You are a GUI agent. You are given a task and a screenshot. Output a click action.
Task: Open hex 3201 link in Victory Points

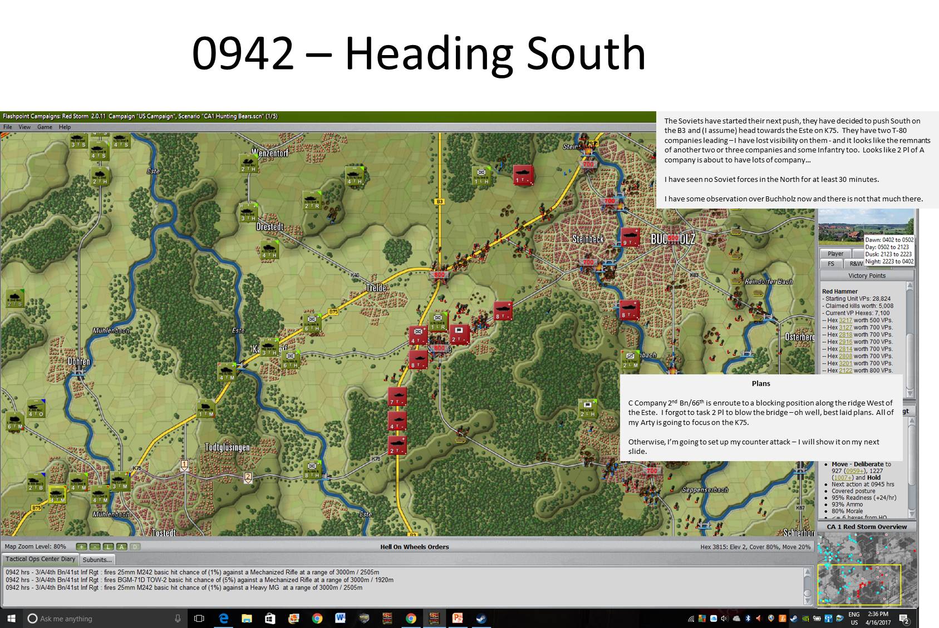click(x=845, y=363)
